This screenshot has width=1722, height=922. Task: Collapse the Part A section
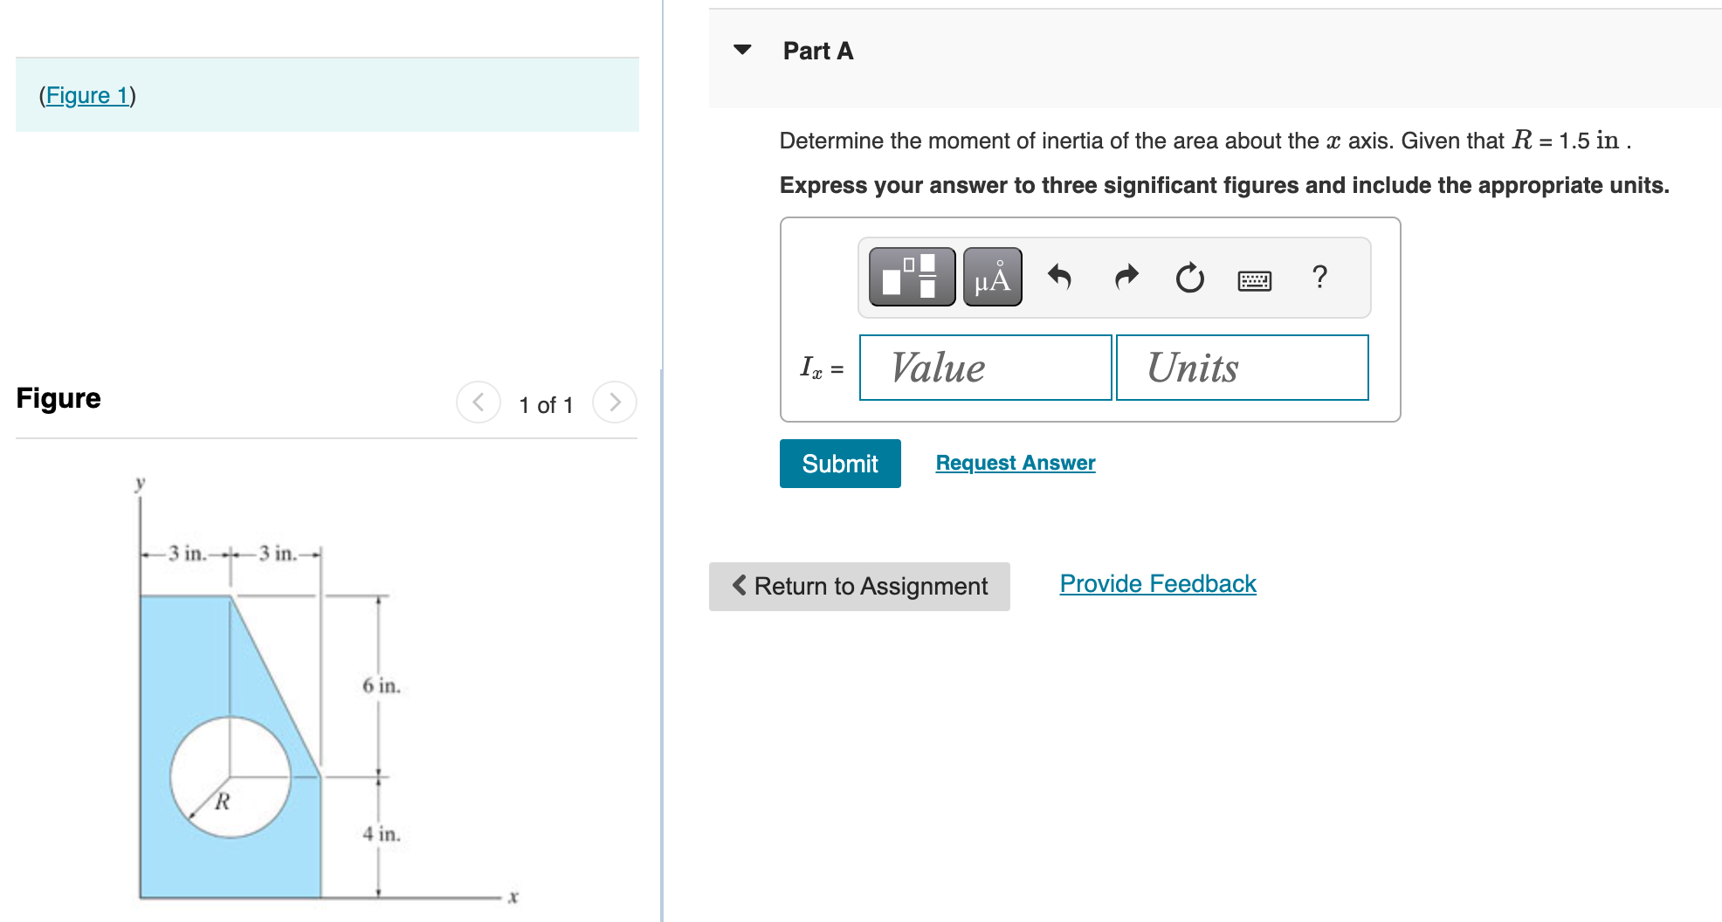[741, 50]
